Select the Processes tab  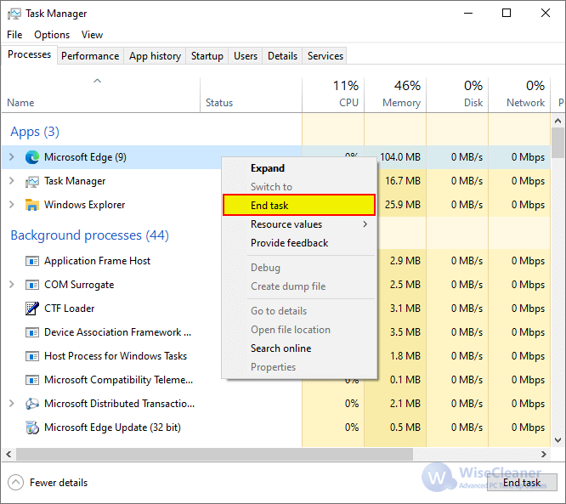click(29, 54)
